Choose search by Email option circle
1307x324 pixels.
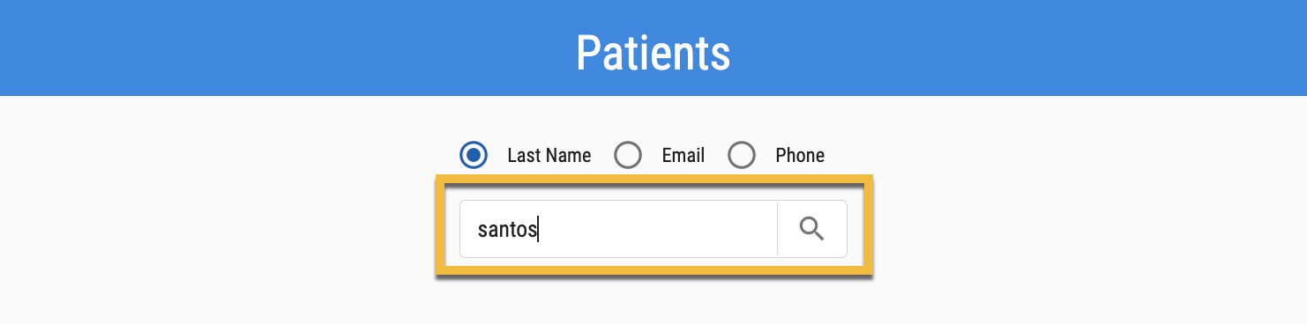pos(628,155)
